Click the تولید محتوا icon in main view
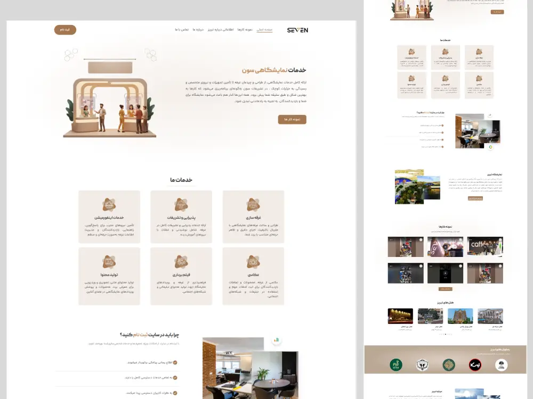533x399 pixels. [109, 262]
